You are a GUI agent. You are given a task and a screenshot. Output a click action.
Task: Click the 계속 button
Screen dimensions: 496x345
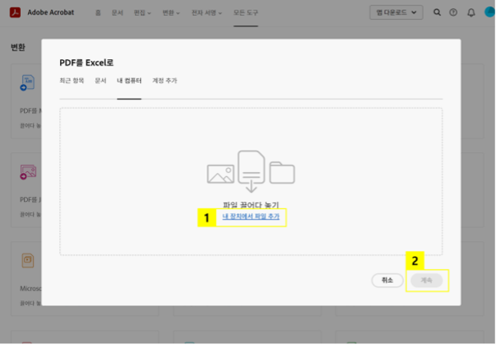tap(426, 280)
